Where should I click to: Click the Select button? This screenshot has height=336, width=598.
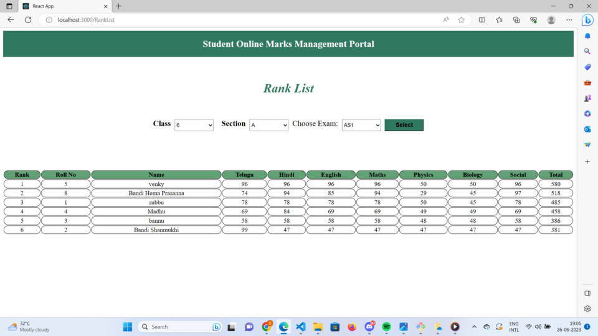pos(404,125)
